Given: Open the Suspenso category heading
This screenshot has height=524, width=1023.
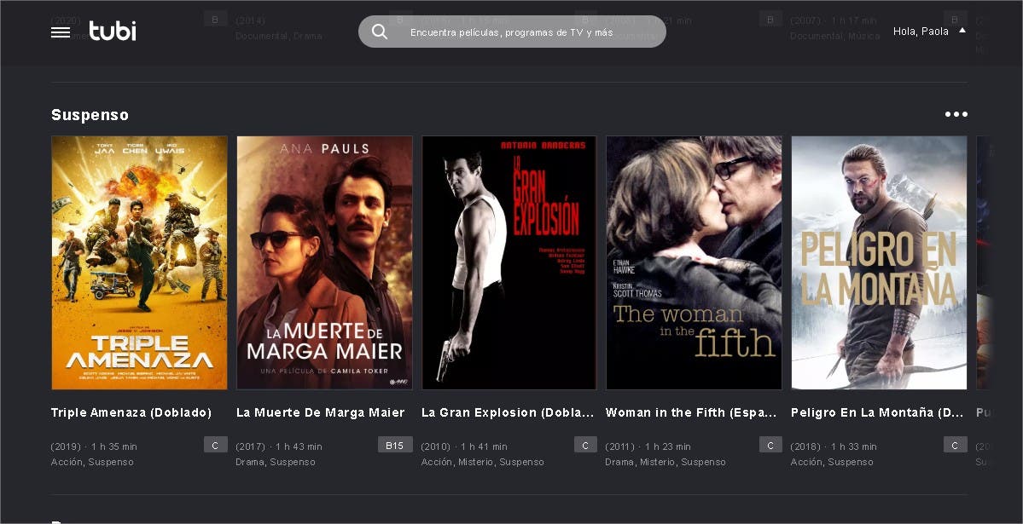Looking at the screenshot, I should click(90, 115).
